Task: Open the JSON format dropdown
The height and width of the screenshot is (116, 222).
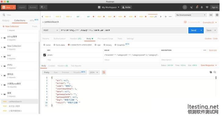Action: (x=94, y=73)
